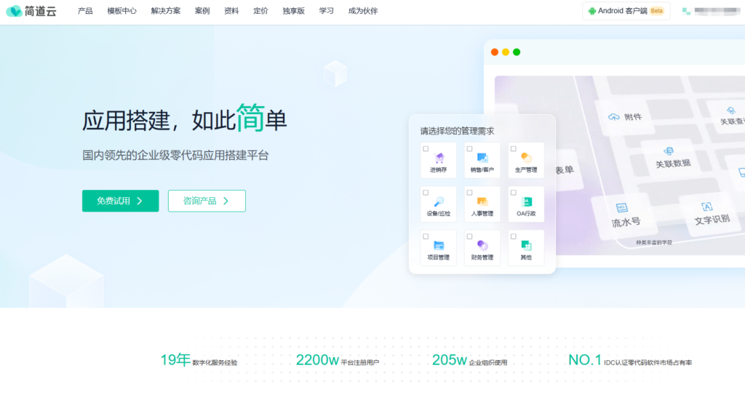This screenshot has width=745, height=395.
Task: Open the 学习 menu item
Action: pos(327,11)
